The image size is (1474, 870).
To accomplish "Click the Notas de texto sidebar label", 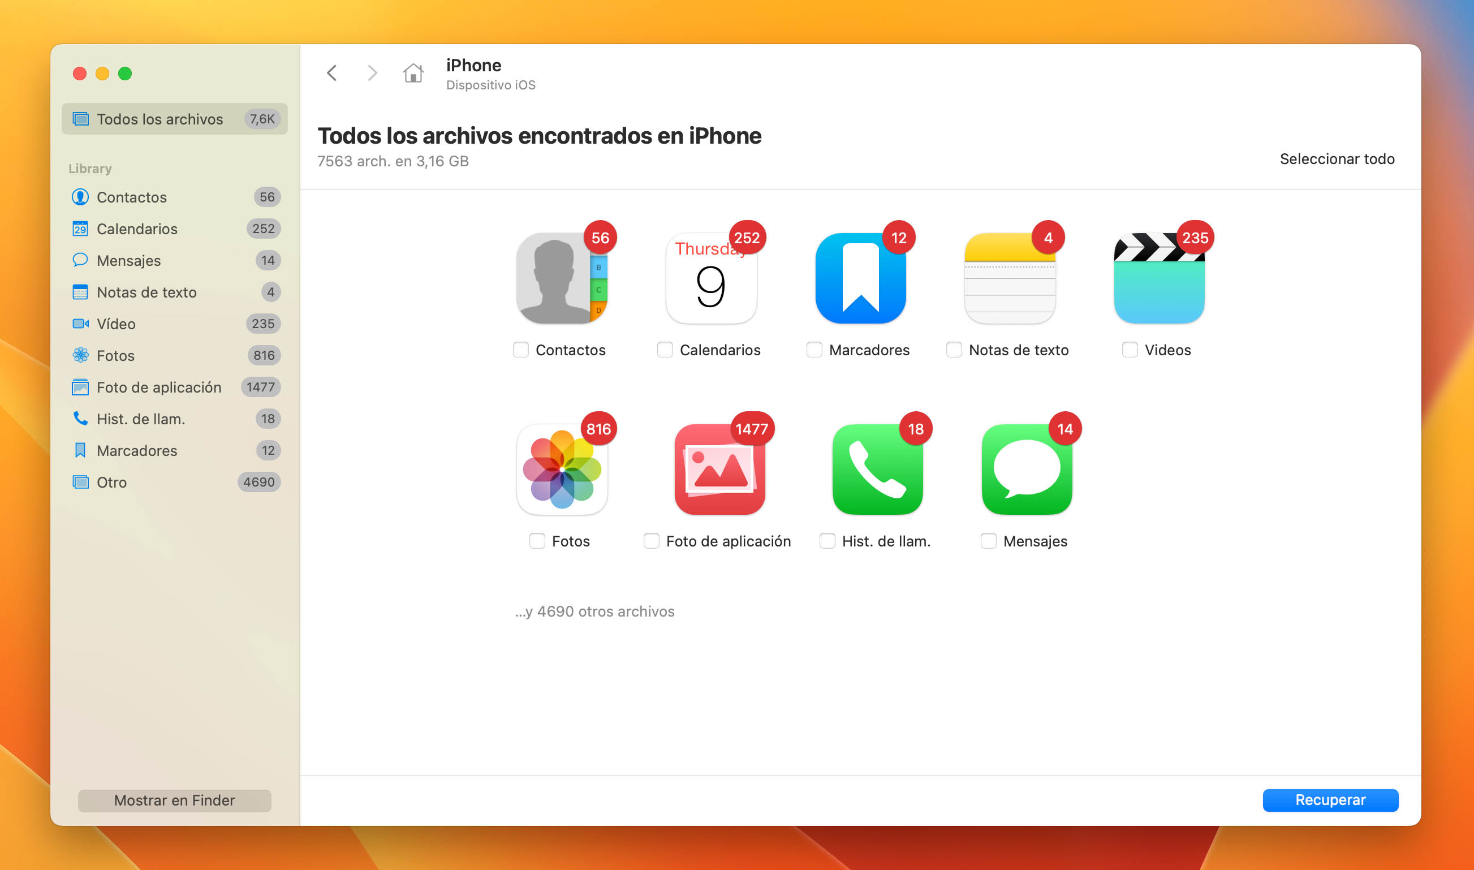I will pos(146,292).
